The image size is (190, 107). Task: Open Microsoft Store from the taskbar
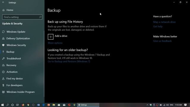pos(59,105)
